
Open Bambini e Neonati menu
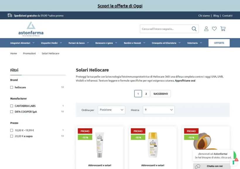(132, 43)
